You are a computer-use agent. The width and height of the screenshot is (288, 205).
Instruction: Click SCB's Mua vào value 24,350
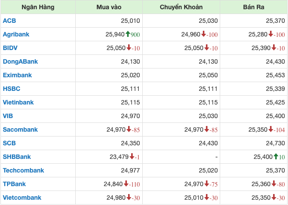(130, 143)
